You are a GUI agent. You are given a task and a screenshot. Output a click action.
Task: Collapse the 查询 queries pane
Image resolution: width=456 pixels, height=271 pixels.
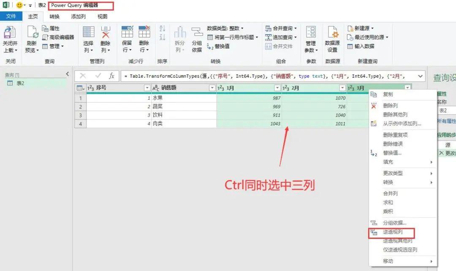[67, 74]
